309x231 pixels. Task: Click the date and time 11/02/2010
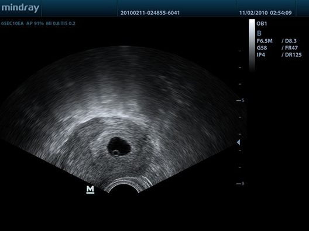266,13
